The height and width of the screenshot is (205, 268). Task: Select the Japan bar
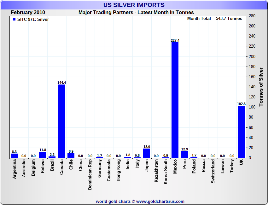click(147, 153)
